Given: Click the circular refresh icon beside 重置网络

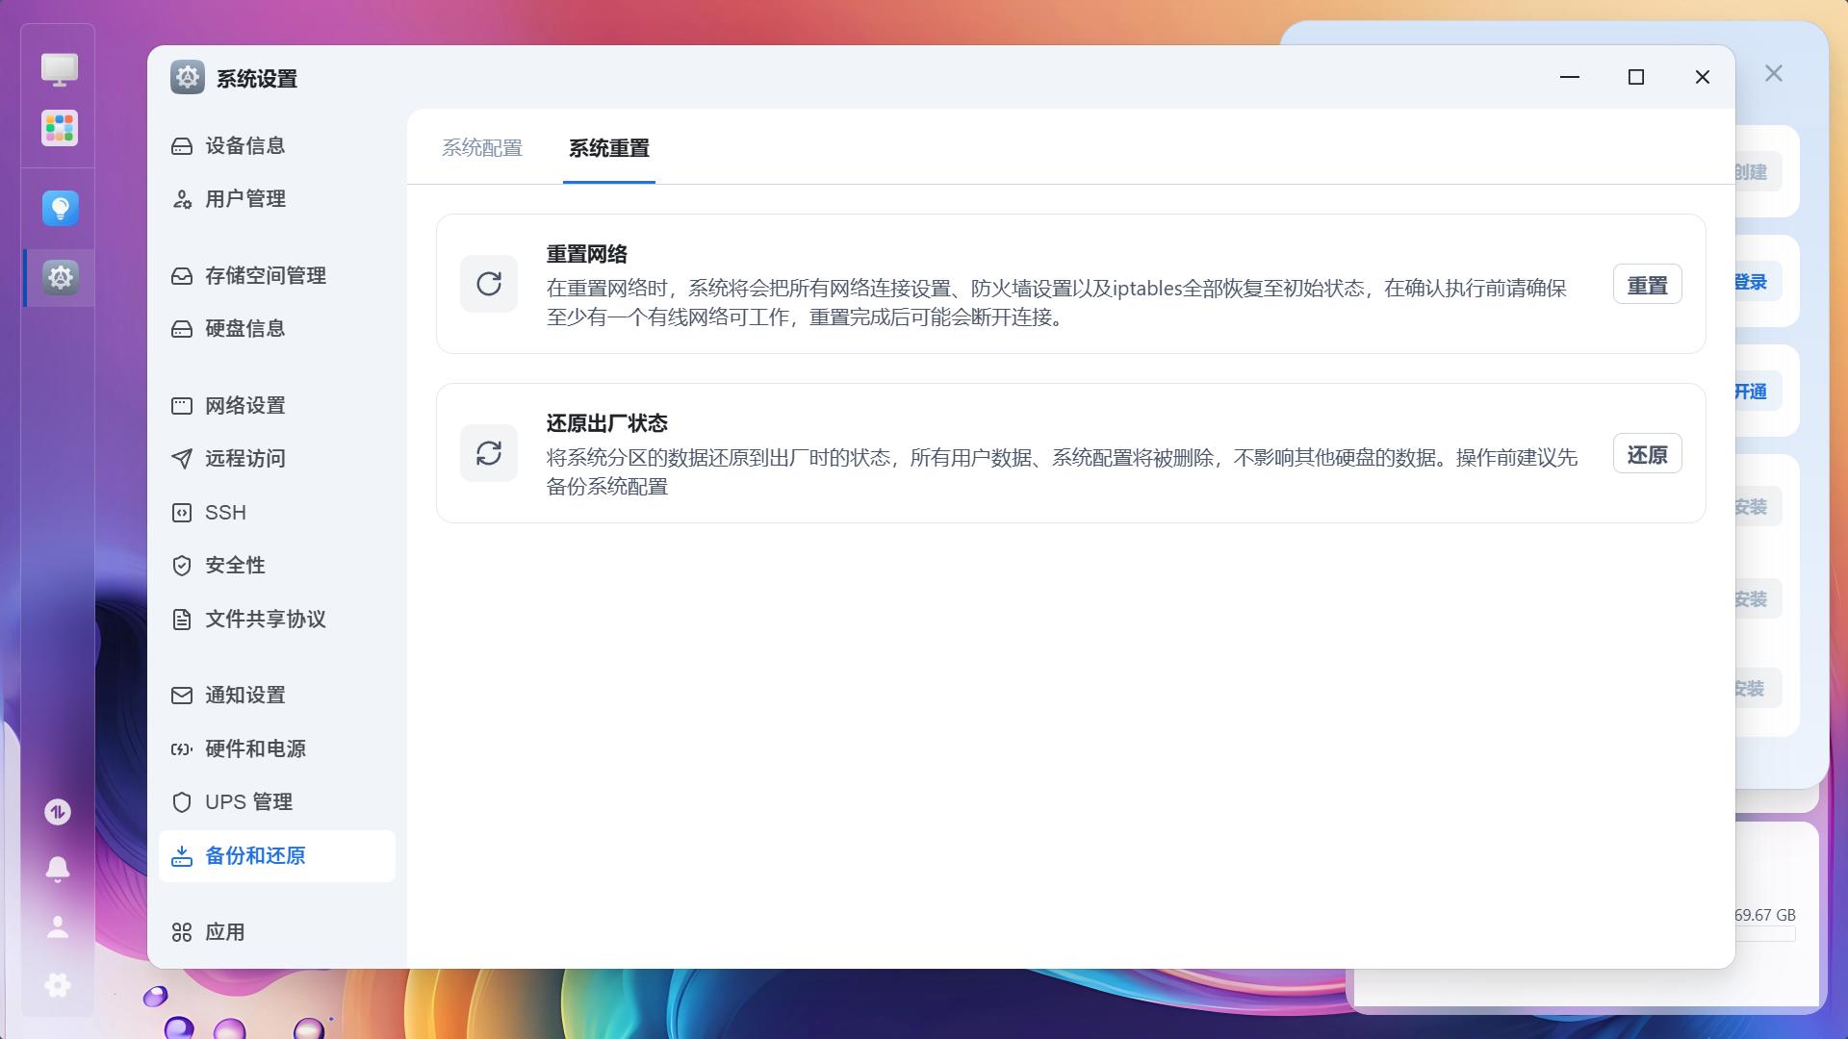Looking at the screenshot, I should pyautogui.click(x=489, y=284).
